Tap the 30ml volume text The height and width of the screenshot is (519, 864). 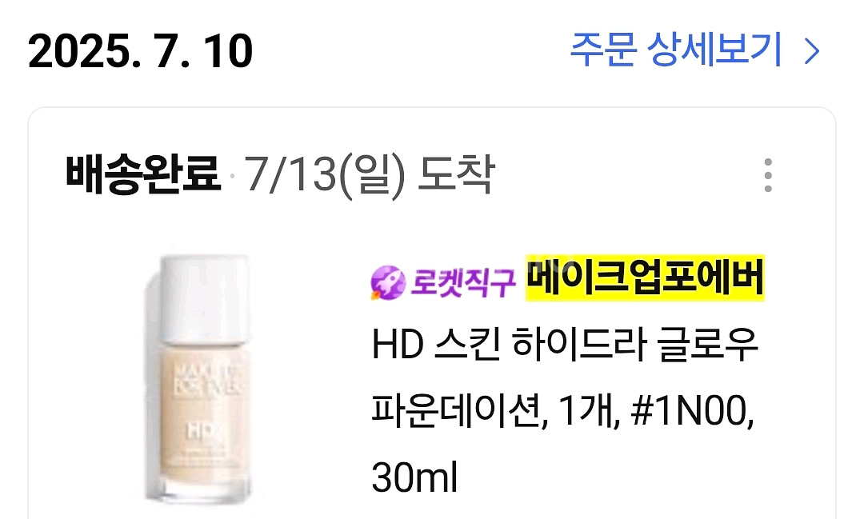click(414, 477)
